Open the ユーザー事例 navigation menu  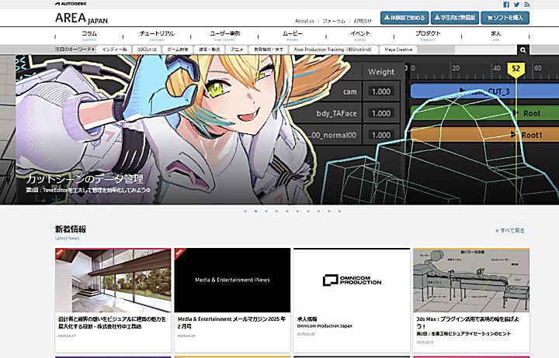pyautogui.click(x=224, y=36)
